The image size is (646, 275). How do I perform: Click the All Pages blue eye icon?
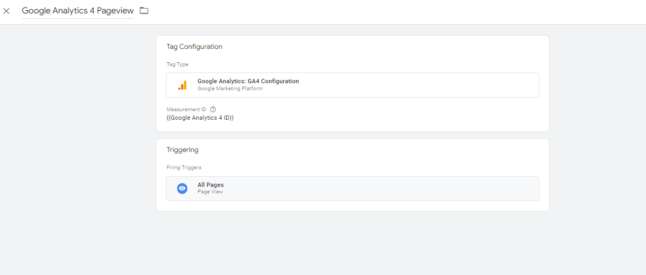click(182, 189)
